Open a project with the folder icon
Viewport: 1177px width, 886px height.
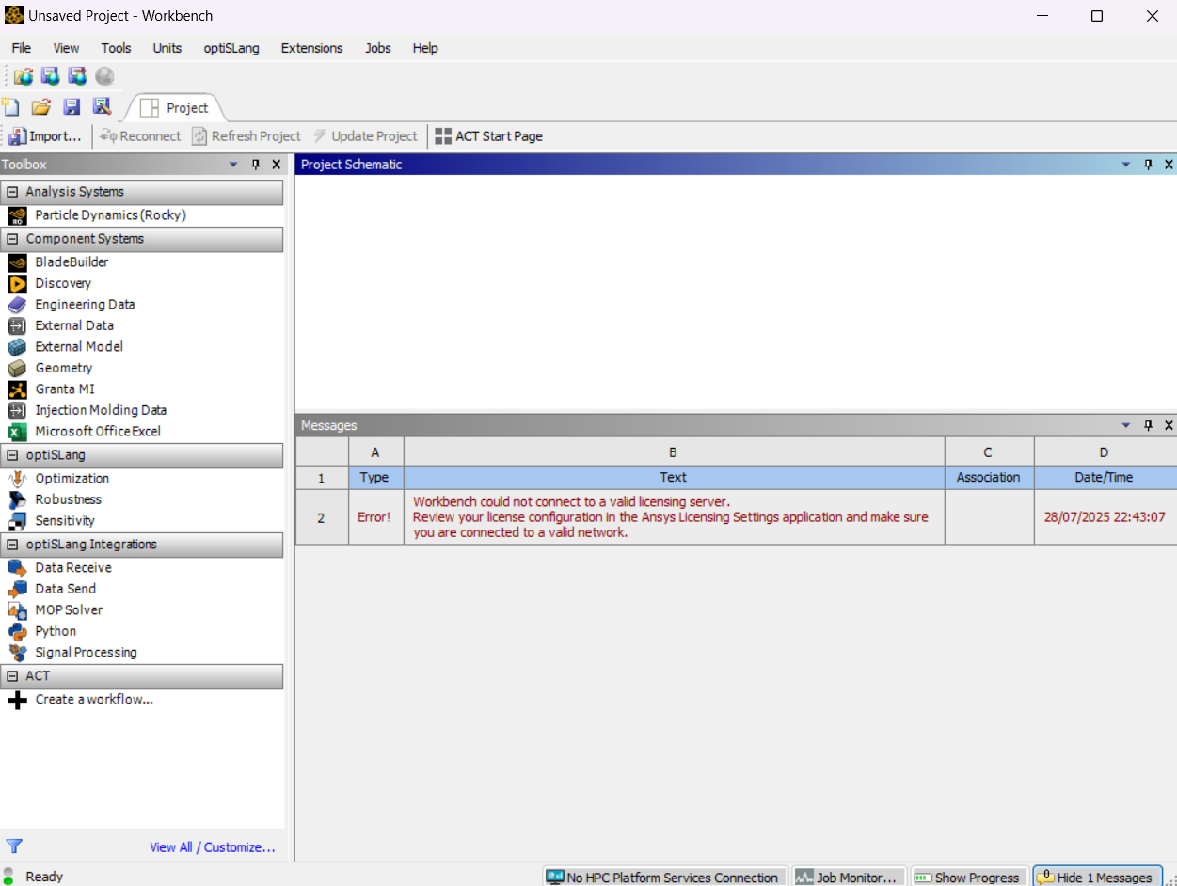pos(40,107)
